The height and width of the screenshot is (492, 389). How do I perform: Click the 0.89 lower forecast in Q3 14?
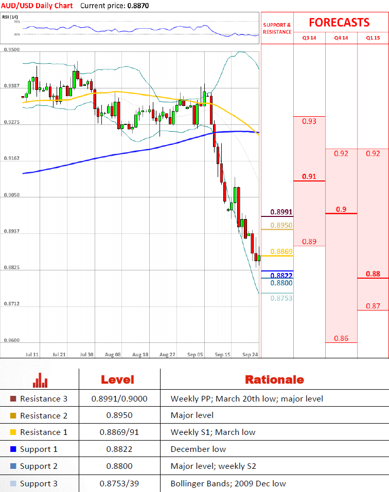pyautogui.click(x=309, y=242)
